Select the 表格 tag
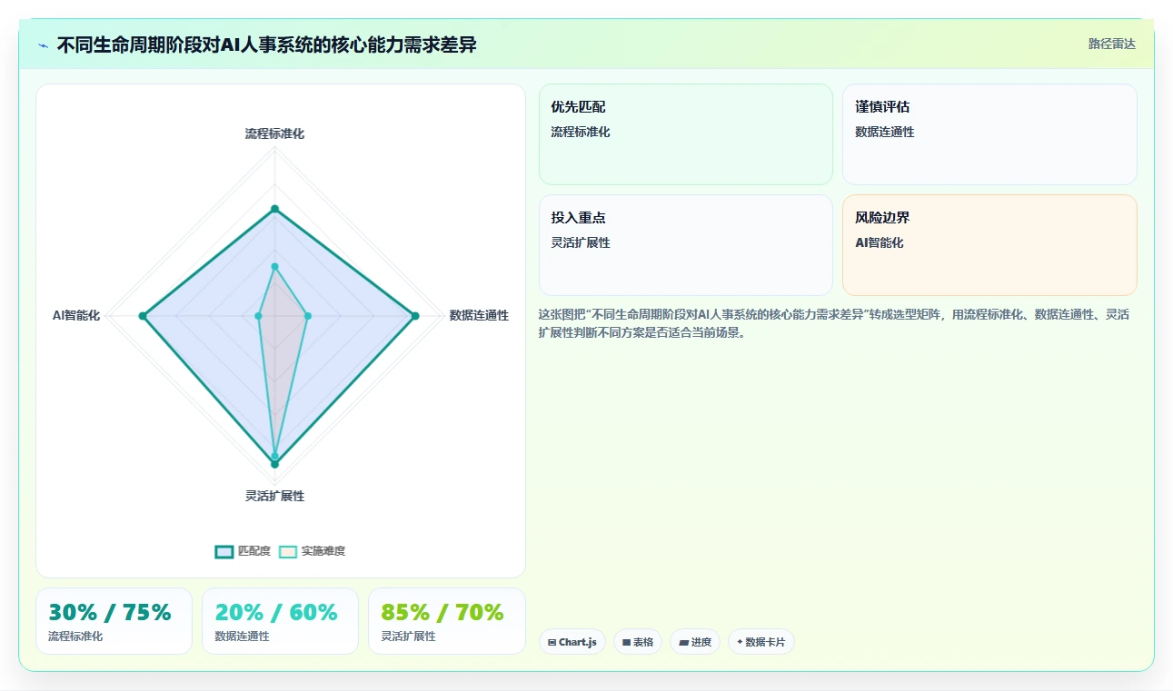 point(638,642)
